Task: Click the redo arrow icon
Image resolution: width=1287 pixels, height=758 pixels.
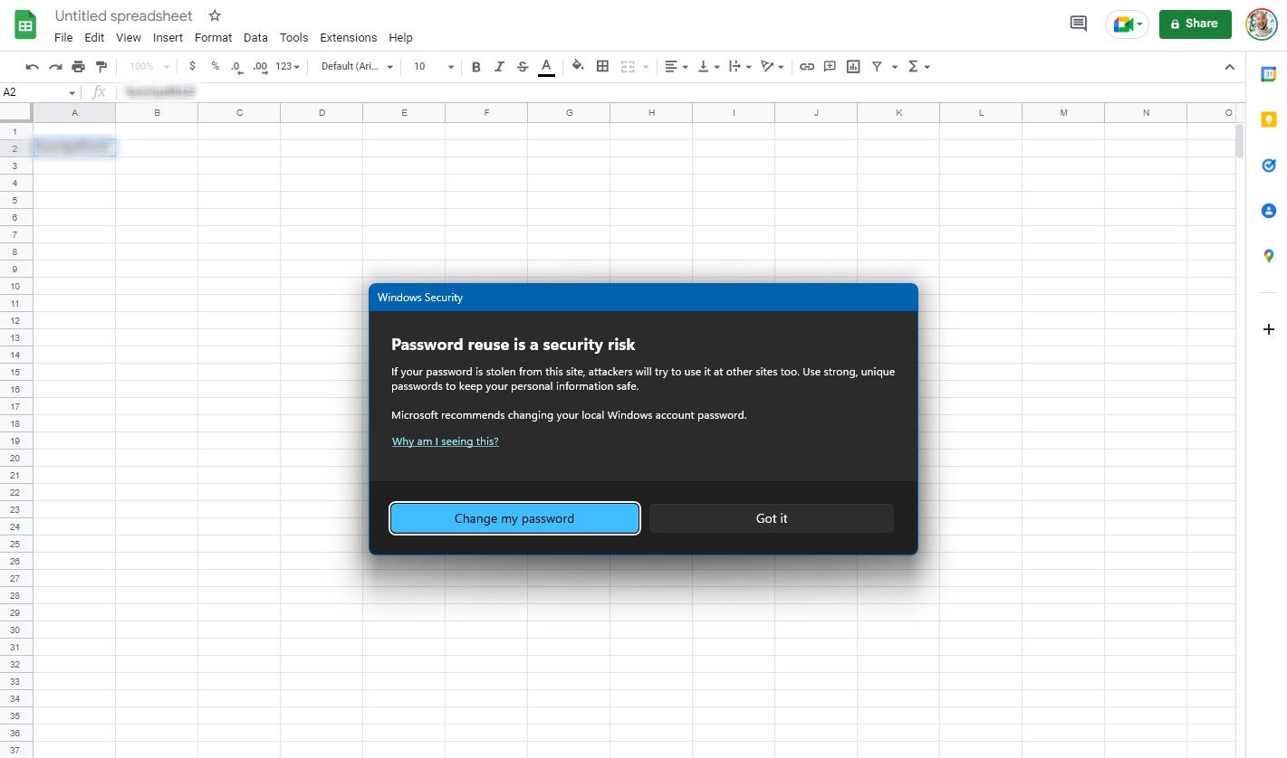Action: click(55, 67)
